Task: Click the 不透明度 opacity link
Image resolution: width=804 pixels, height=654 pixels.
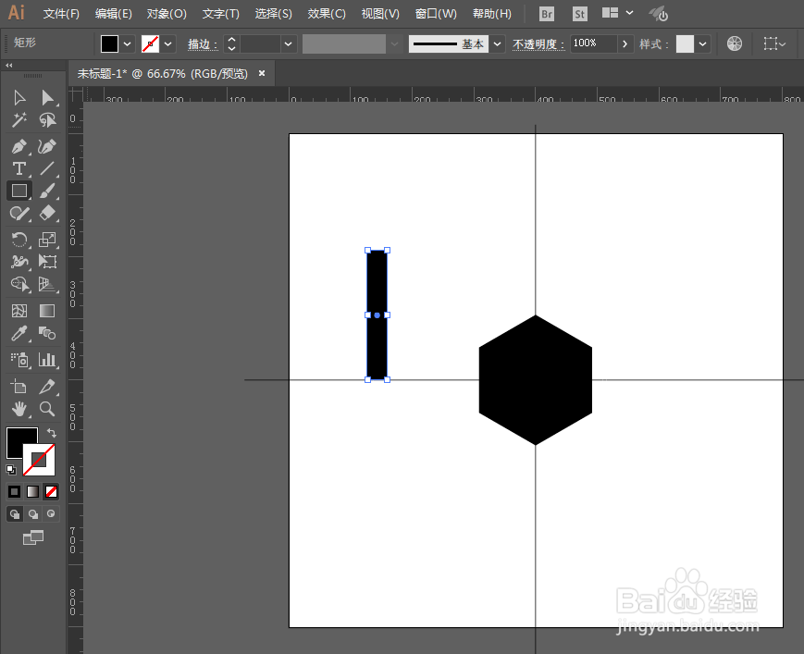Action: (x=538, y=44)
